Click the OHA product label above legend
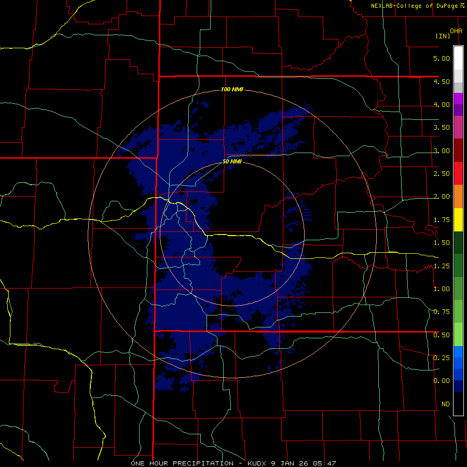 (x=456, y=31)
